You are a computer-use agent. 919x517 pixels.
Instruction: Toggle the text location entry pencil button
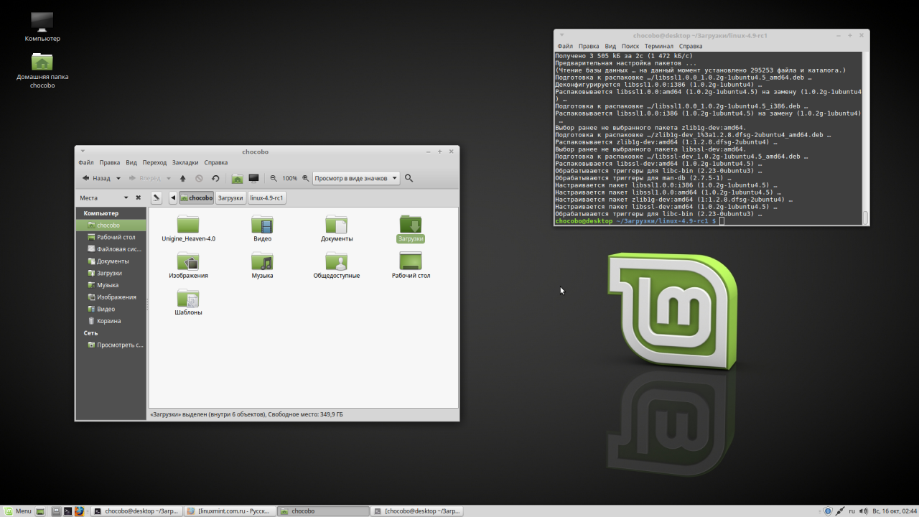[157, 197]
